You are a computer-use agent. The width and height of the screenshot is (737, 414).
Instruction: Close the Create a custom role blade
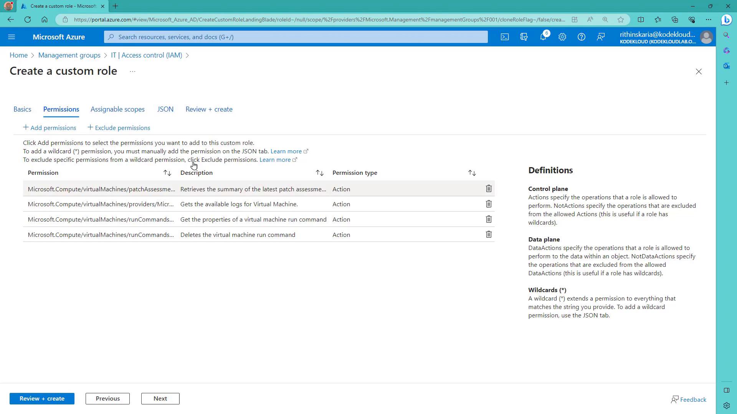pyautogui.click(x=699, y=72)
